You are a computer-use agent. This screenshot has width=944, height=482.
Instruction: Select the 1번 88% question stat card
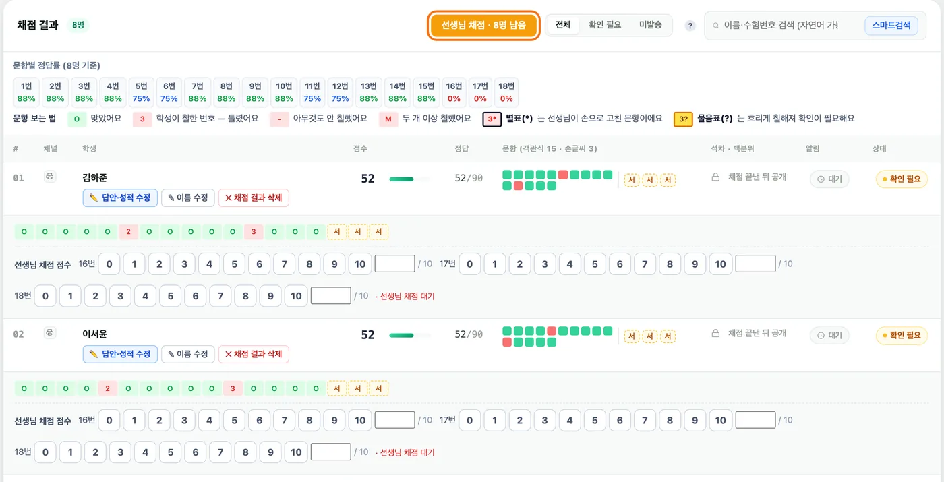pyautogui.click(x=26, y=92)
